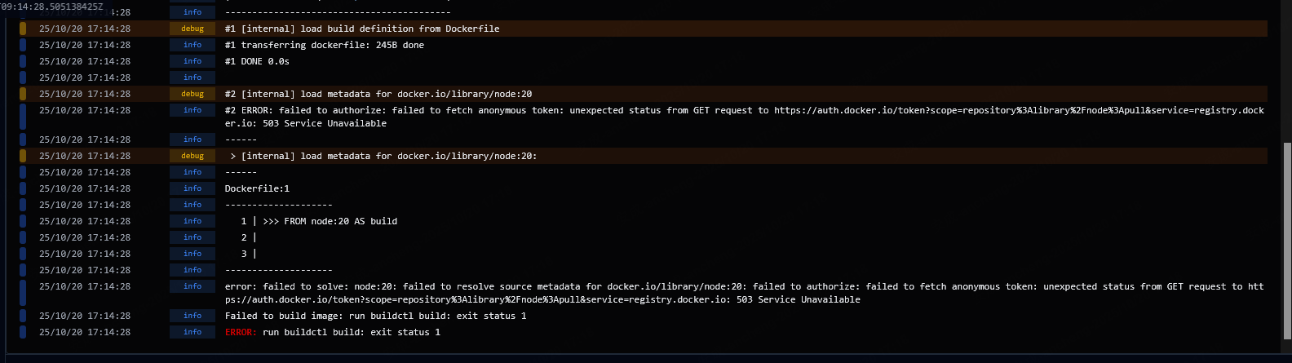
Task: Click the info badge on the "transferring dockerfile" row
Action: [192, 45]
